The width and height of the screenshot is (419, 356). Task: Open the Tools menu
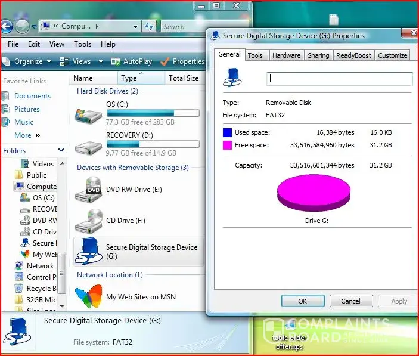coord(82,44)
